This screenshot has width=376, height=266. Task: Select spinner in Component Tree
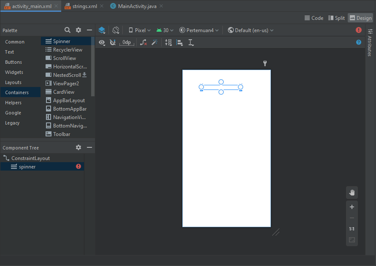point(42,166)
